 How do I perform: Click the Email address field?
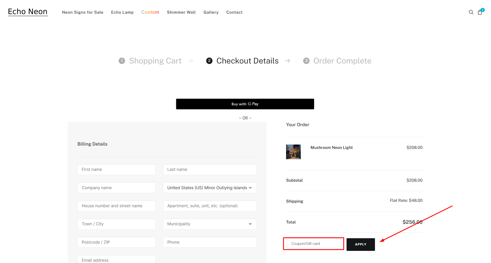tap(117, 259)
